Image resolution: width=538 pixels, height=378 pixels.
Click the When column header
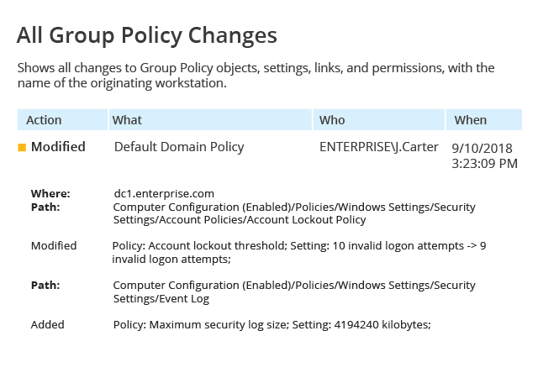(x=484, y=120)
